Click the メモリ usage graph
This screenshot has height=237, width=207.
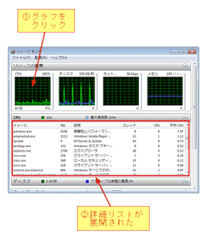pyautogui.click(x=165, y=91)
